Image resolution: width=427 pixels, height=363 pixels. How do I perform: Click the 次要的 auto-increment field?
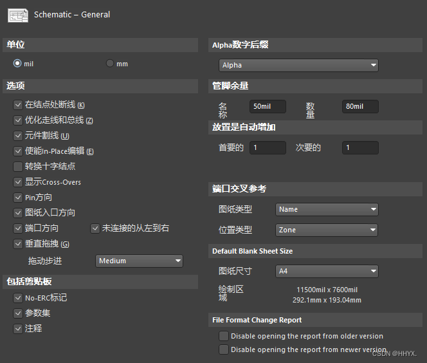click(360, 147)
